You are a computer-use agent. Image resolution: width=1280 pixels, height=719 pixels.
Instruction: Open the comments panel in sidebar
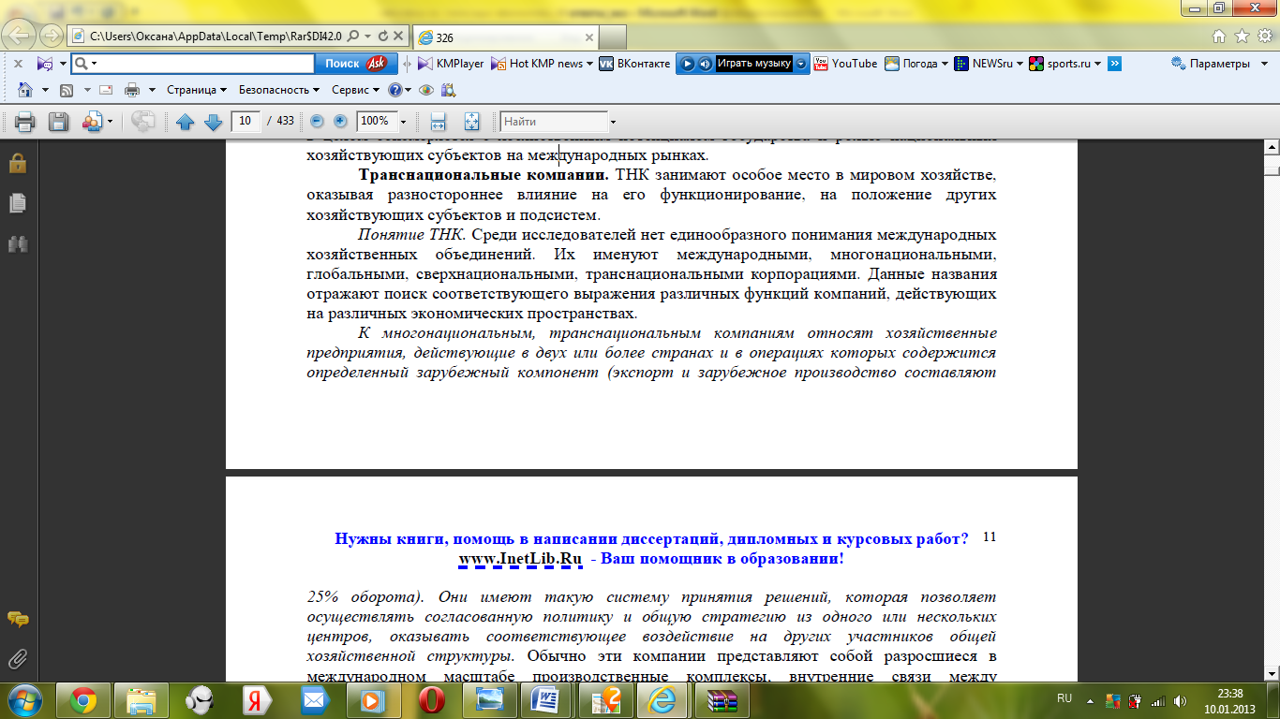18,619
